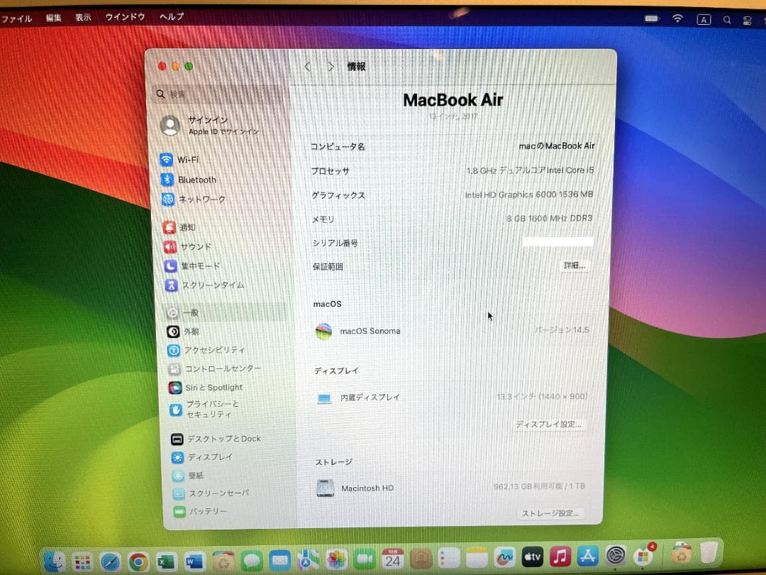This screenshot has height=575, width=766.
Task: Open Google Chrome from the Dock
Action: [x=138, y=562]
